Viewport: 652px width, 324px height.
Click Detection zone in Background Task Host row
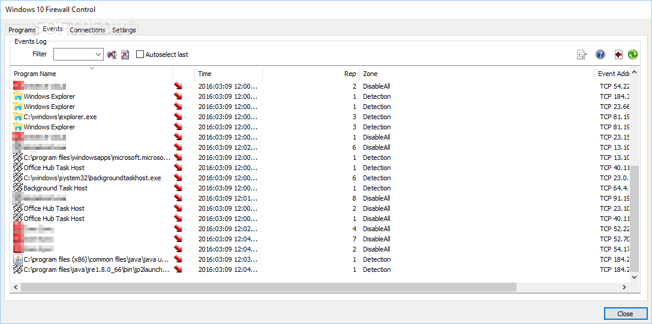(377, 188)
